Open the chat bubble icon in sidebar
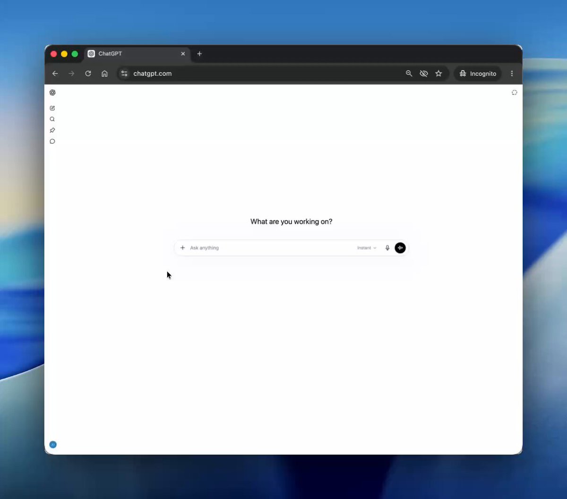 click(x=52, y=141)
